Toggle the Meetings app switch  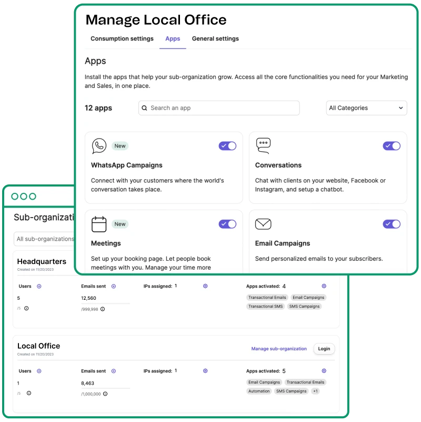tap(227, 224)
